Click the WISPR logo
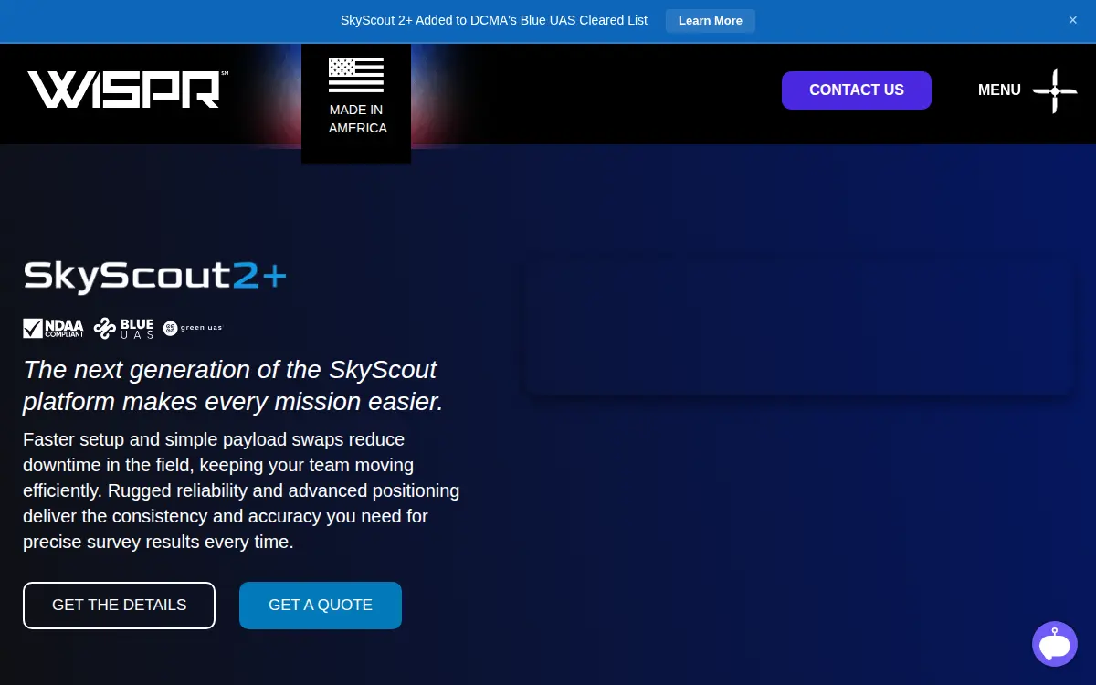The height and width of the screenshot is (685, 1096). [x=127, y=90]
